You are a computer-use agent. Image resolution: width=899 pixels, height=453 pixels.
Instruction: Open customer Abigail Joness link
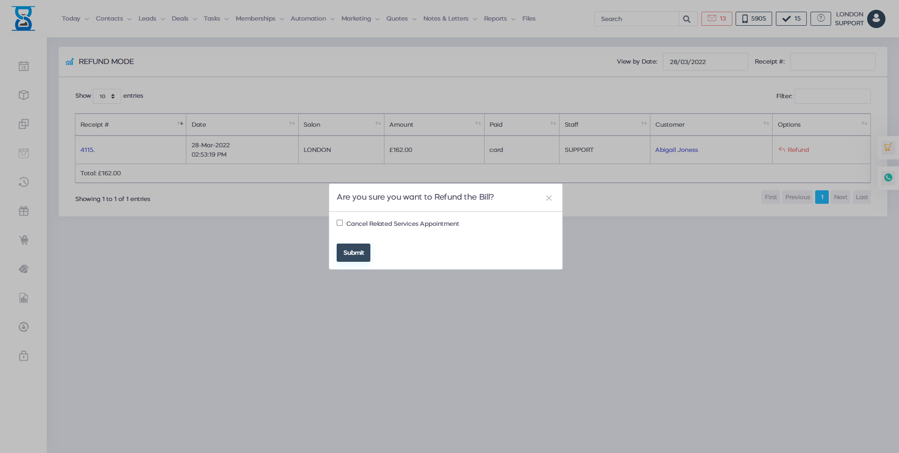(x=676, y=150)
